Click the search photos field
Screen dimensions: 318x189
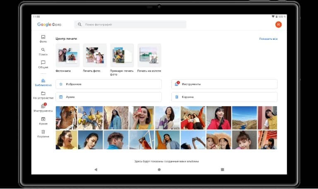130,24
